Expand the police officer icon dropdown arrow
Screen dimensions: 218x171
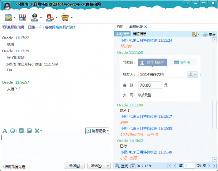tap(41, 17)
